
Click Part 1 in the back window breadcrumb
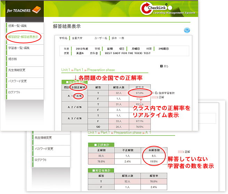tap(105, 133)
